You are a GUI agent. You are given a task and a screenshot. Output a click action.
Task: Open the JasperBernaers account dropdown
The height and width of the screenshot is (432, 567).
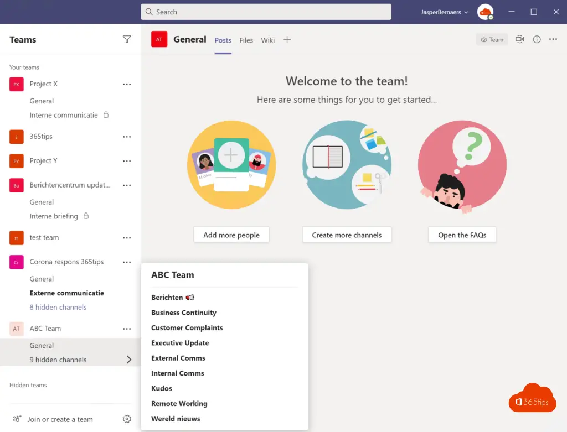click(445, 12)
